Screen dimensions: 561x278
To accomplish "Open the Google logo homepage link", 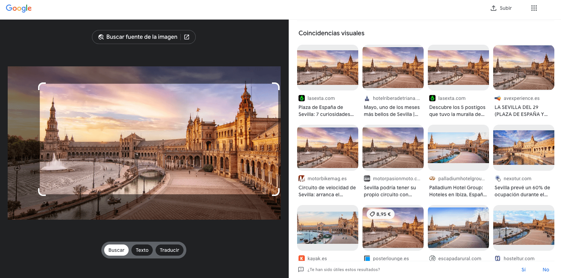I will [x=19, y=8].
